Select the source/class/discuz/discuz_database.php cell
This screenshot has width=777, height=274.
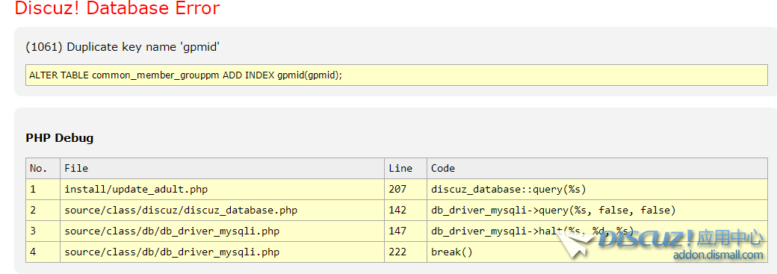click(x=222, y=210)
